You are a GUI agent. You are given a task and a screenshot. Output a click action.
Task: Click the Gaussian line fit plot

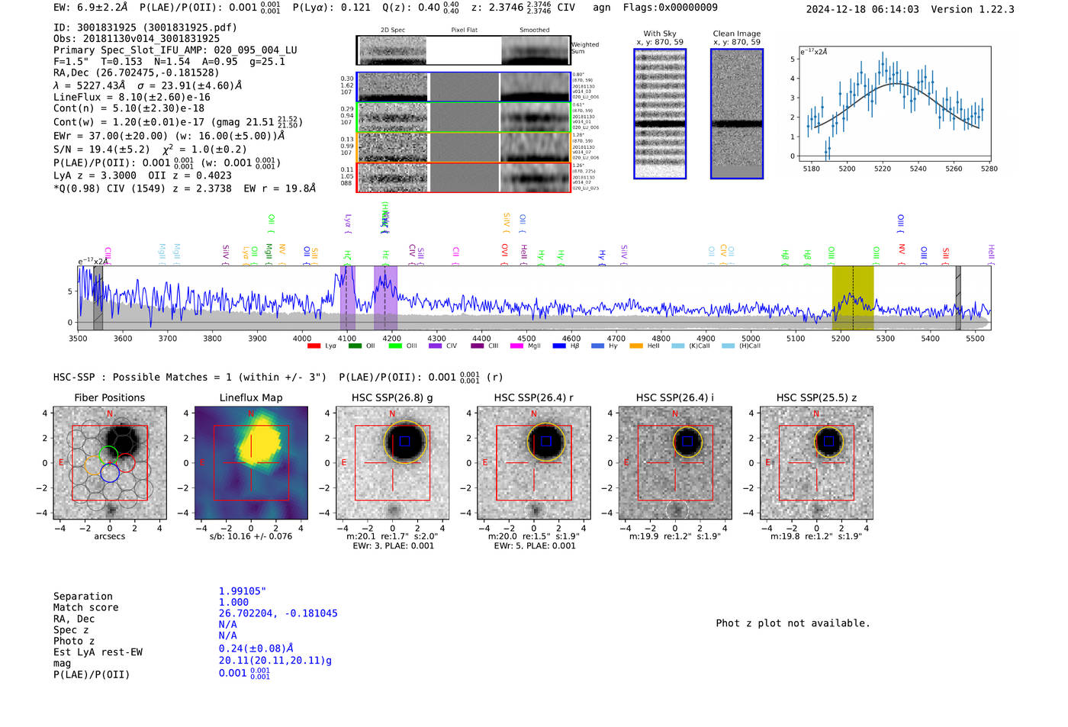point(895,104)
